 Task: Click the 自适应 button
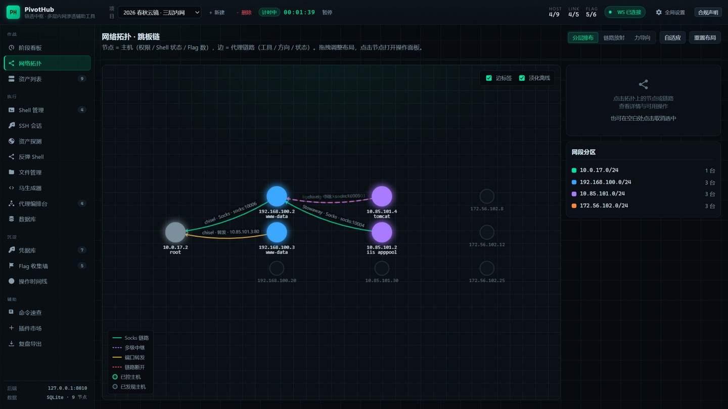point(672,37)
